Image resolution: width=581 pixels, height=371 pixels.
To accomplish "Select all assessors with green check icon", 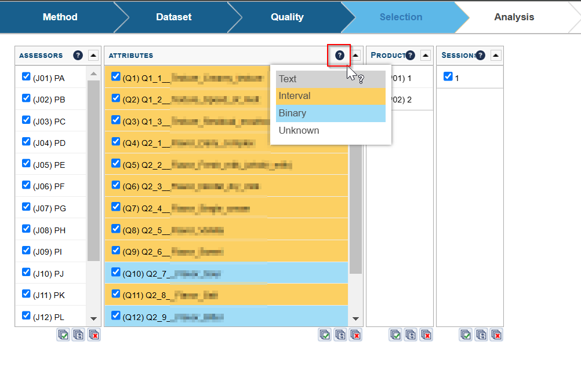I will pos(63,335).
